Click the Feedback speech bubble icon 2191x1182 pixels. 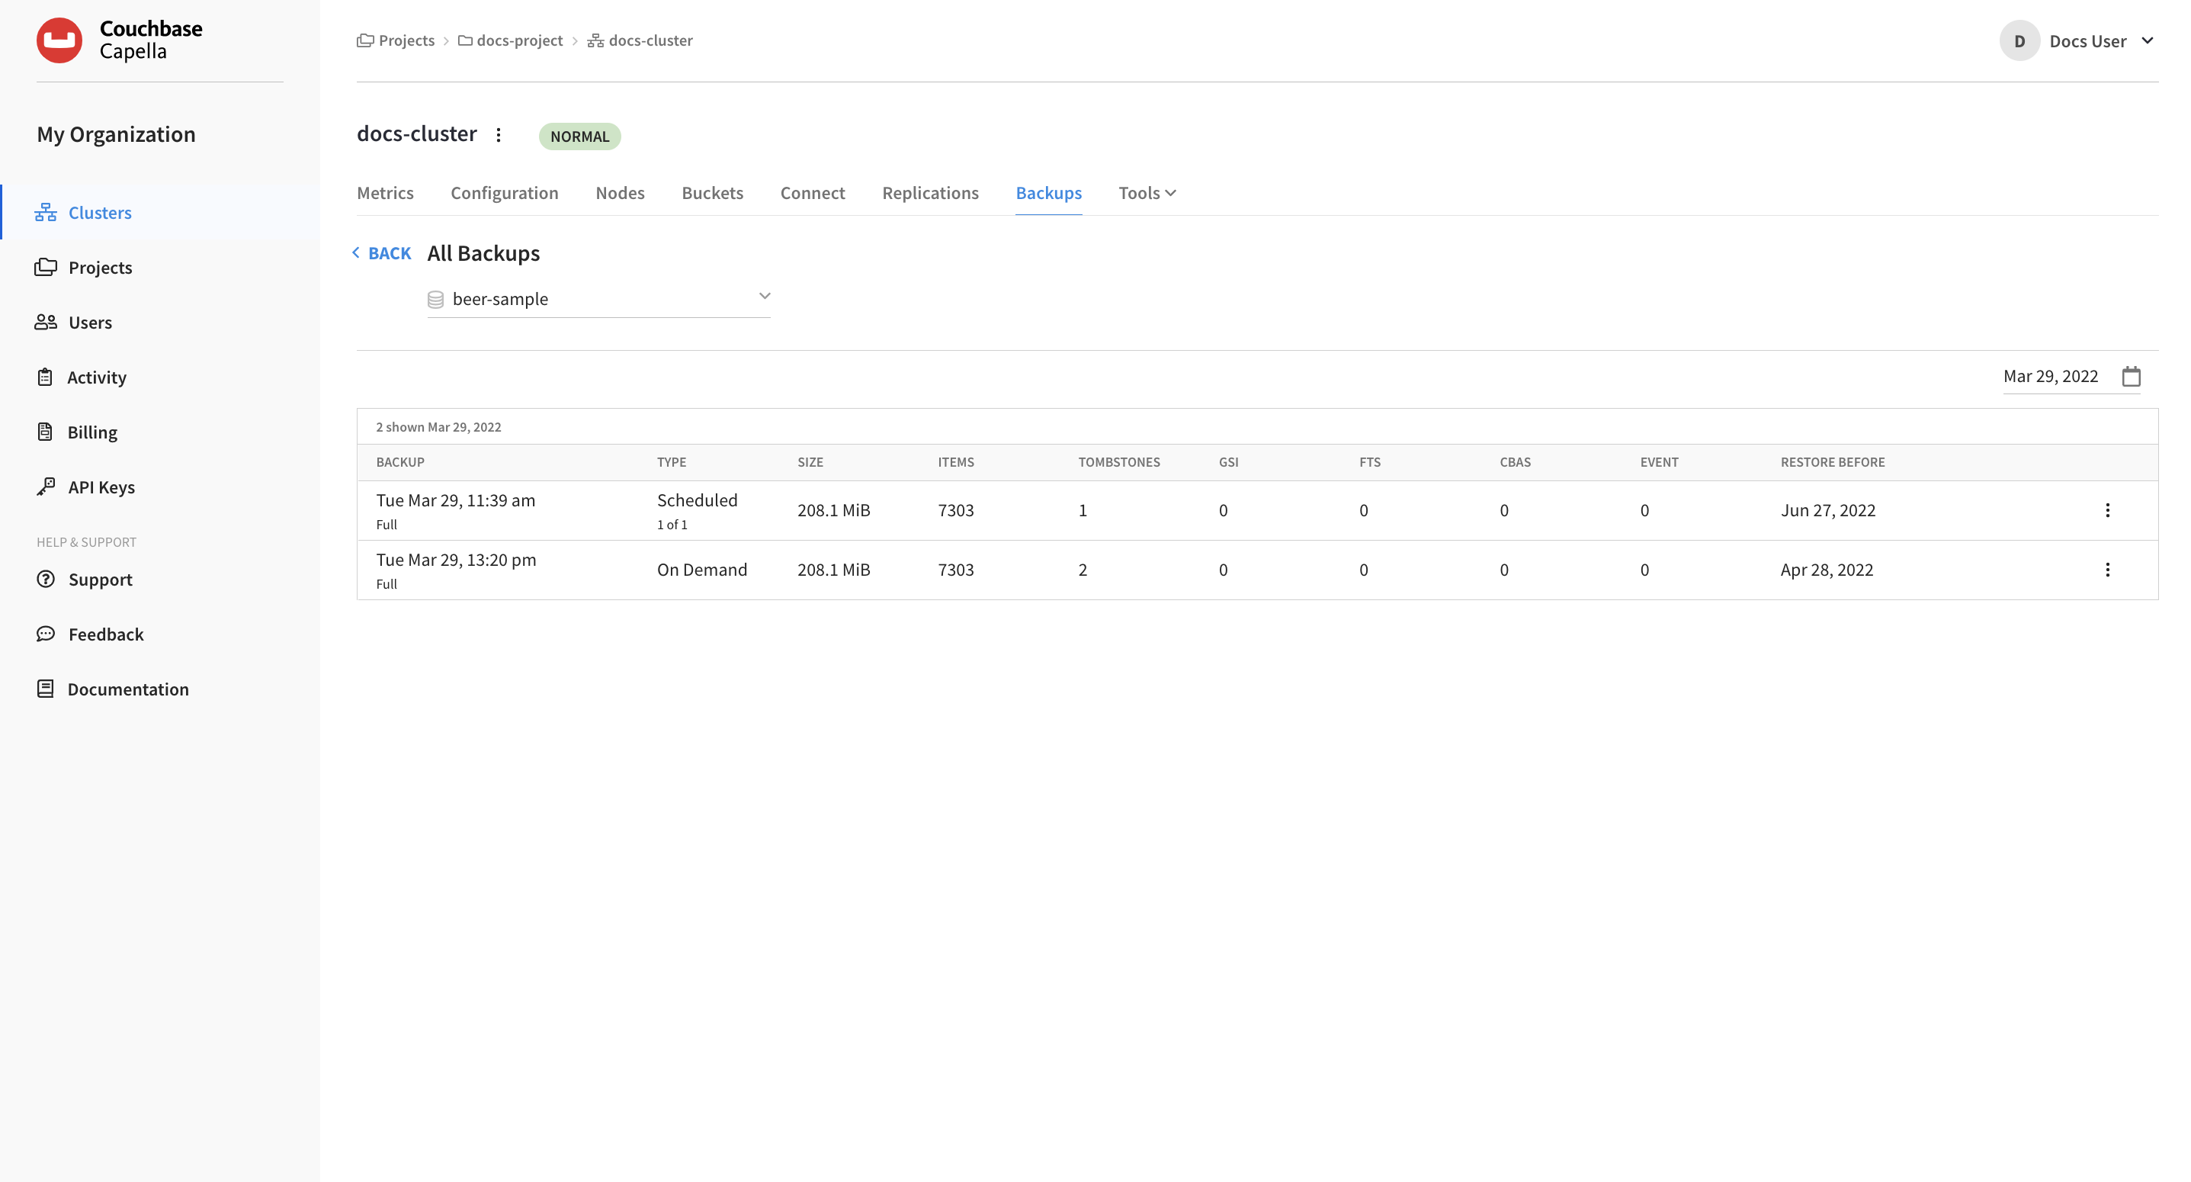(x=45, y=634)
